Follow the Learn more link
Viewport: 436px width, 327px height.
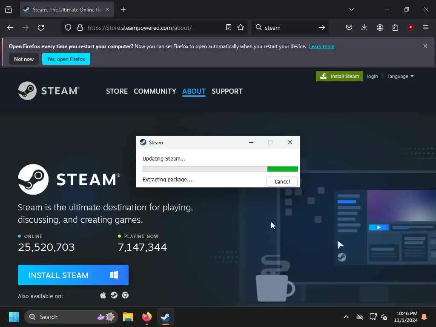click(322, 46)
